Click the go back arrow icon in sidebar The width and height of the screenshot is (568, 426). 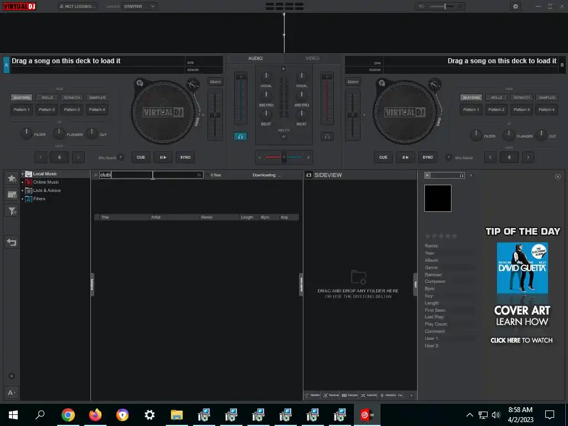point(12,242)
